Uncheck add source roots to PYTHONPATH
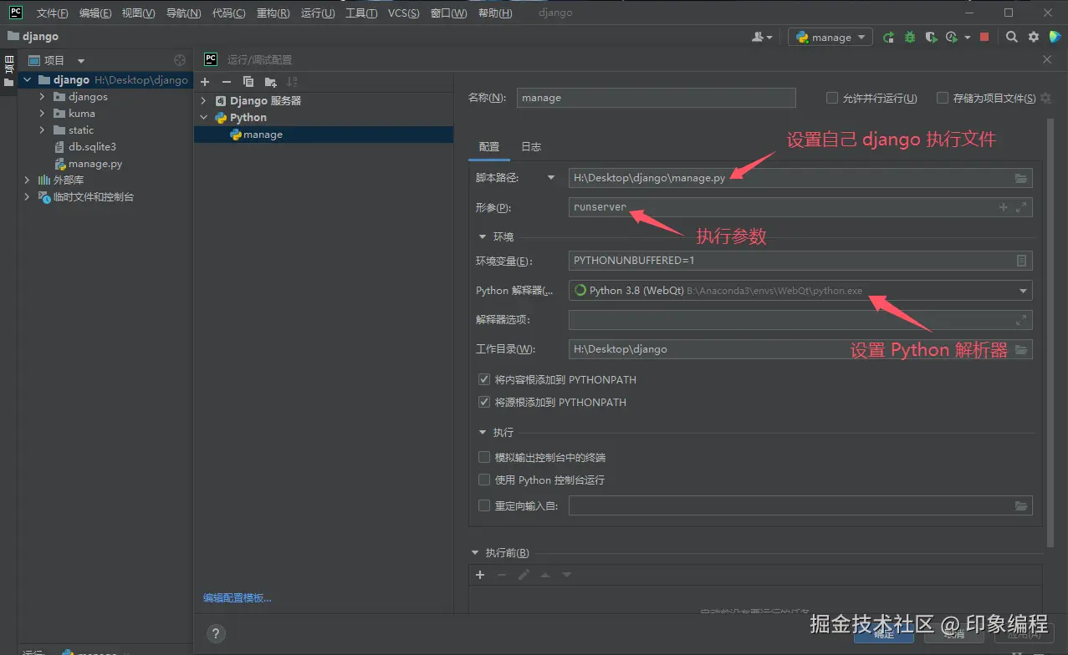Image resolution: width=1068 pixels, height=655 pixels. [x=483, y=402]
